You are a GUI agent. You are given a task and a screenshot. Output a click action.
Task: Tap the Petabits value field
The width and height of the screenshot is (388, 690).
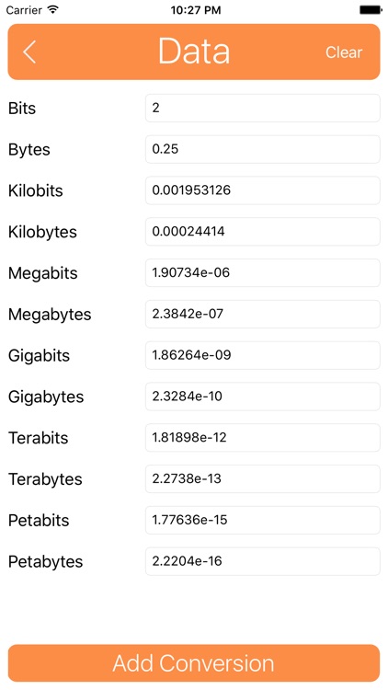(x=263, y=520)
